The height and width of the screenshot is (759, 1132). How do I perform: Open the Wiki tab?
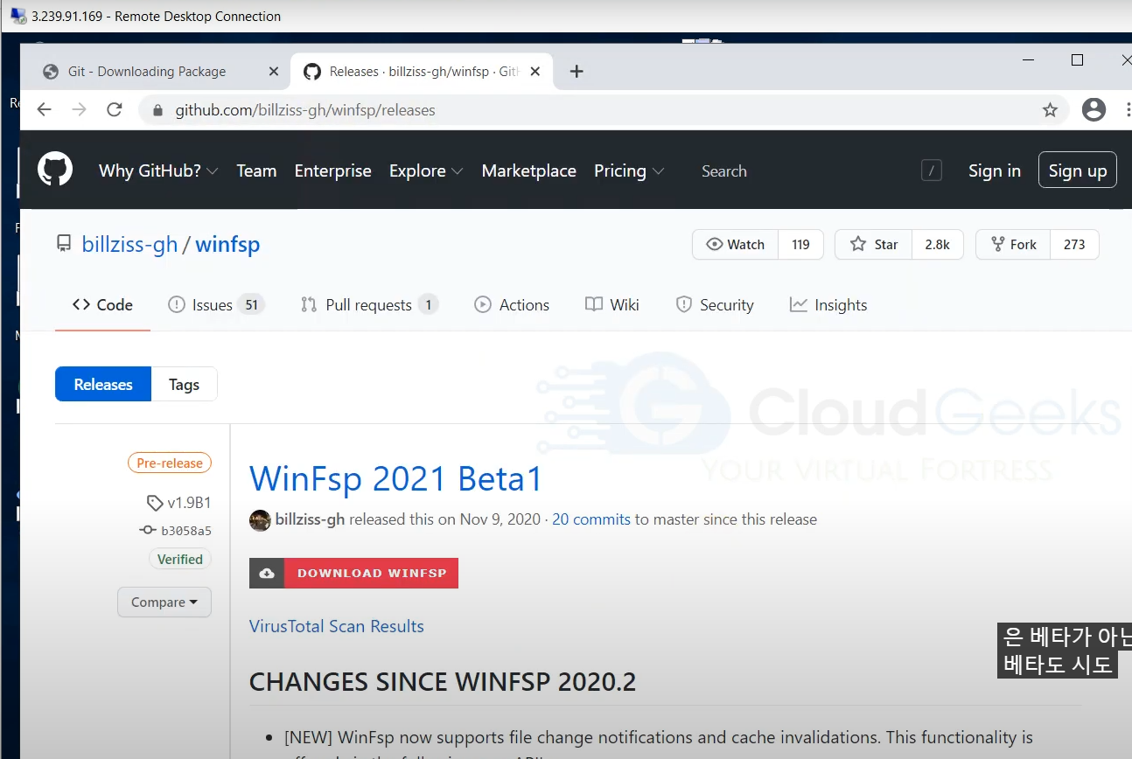[x=612, y=305]
